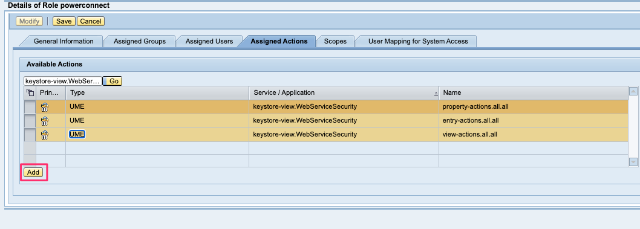Switch to the Scopes tab
Screen dimensions: 640x229
click(x=335, y=41)
